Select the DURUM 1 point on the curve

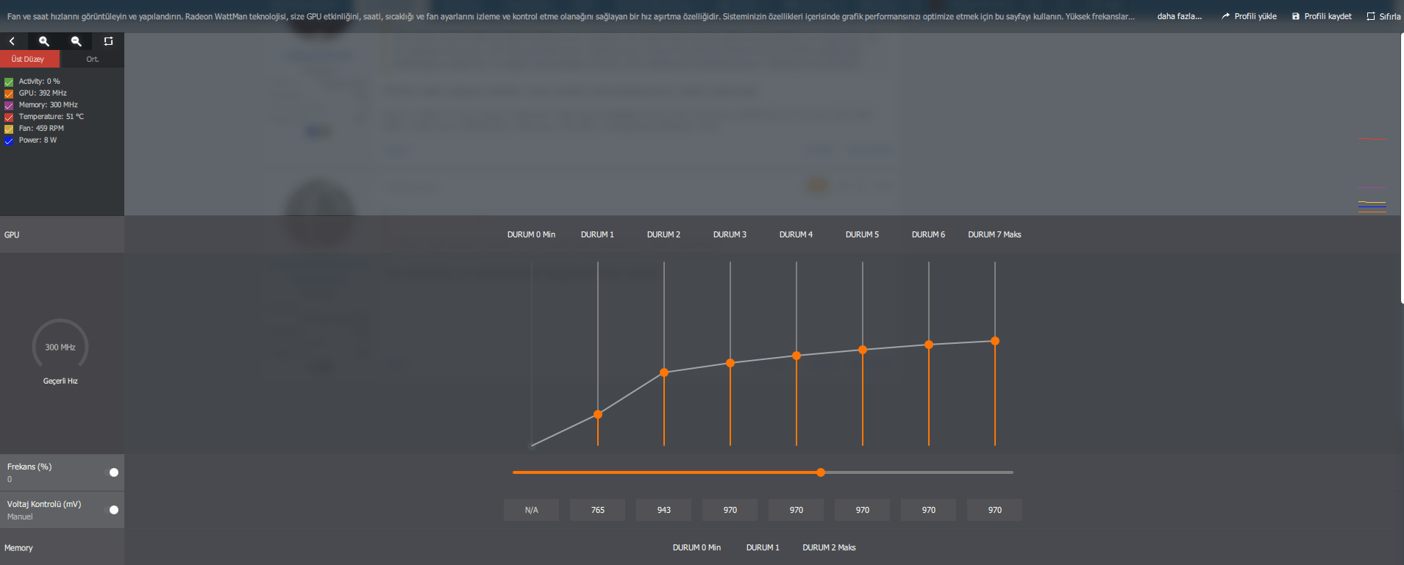[598, 414]
